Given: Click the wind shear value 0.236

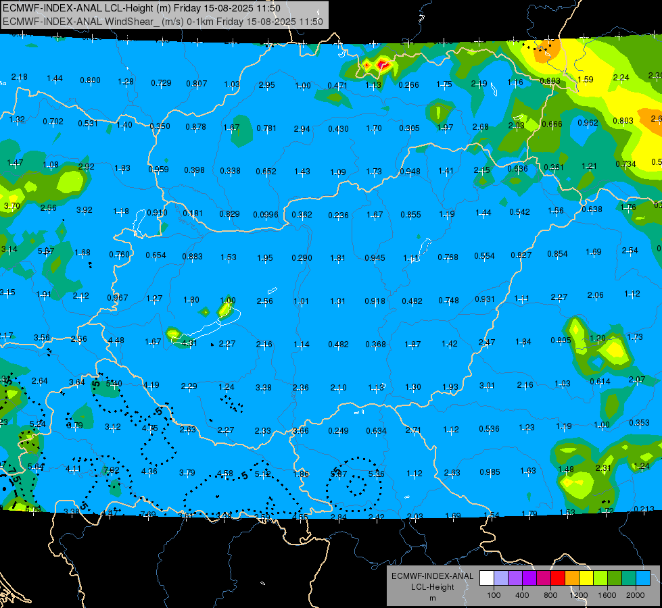Looking at the screenshot, I should click(x=339, y=216).
